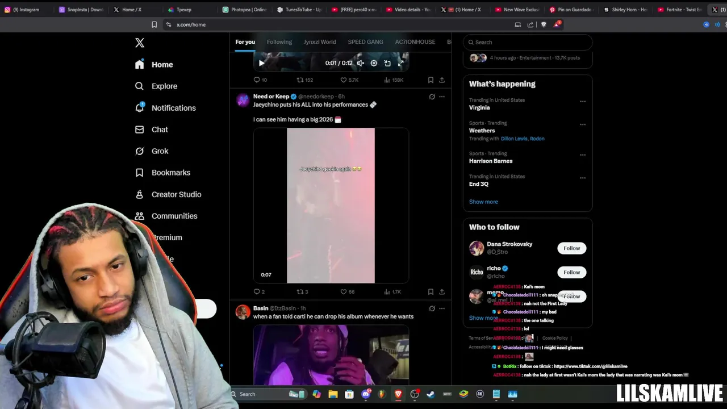Screen dimensions: 727x409
Task: Click browser bookmark page icon
Action: coord(154,24)
